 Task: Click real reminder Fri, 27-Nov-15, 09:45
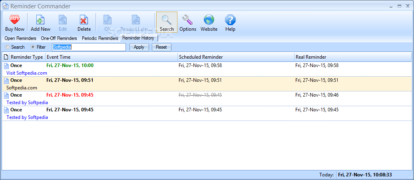[x=317, y=110]
